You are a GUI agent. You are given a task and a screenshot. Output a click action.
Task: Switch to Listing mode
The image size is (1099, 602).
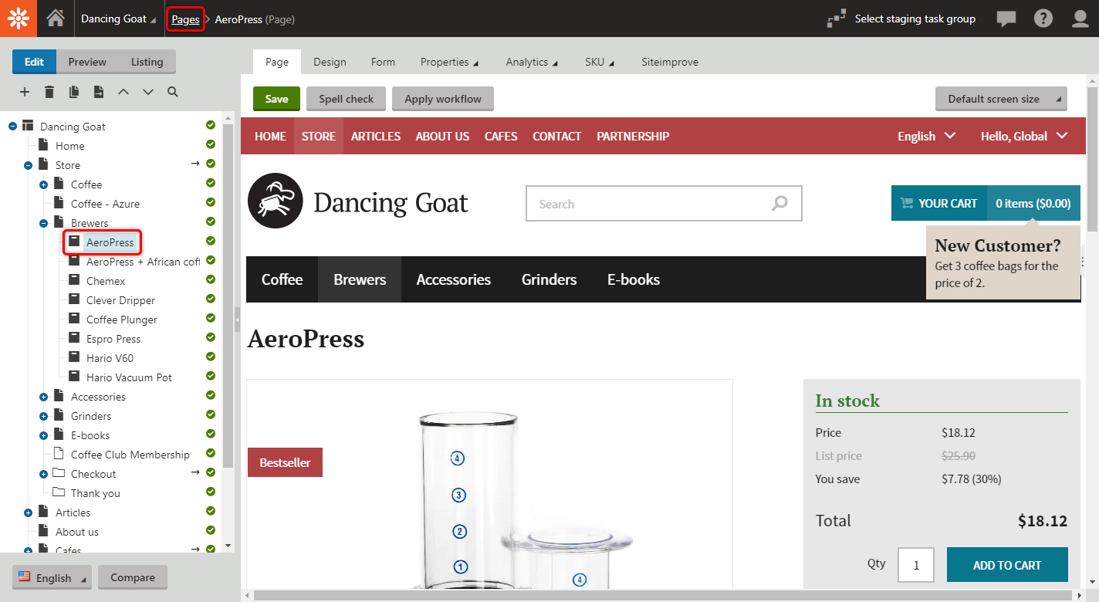click(147, 62)
